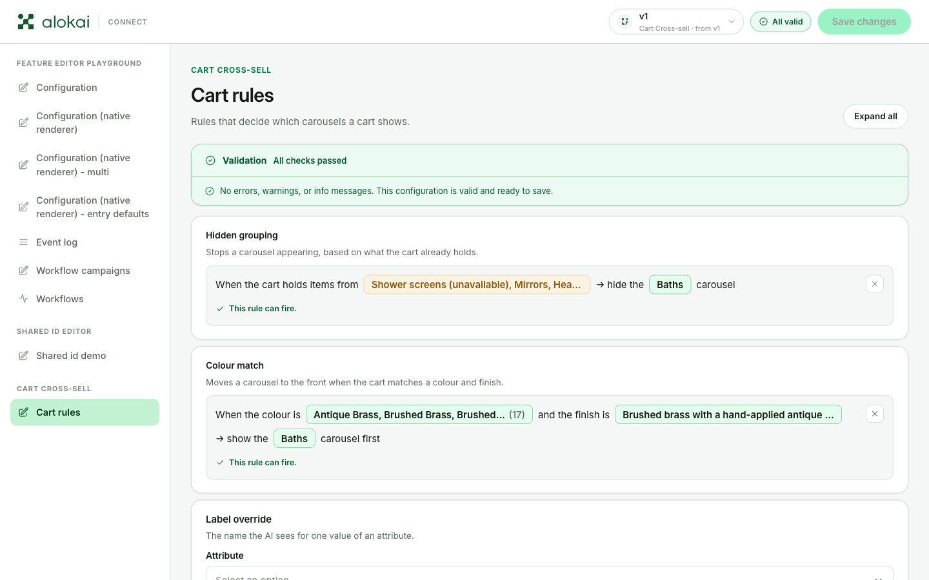Click the edit icon beside Shared id demo
The height and width of the screenshot is (580, 929).
tap(23, 356)
